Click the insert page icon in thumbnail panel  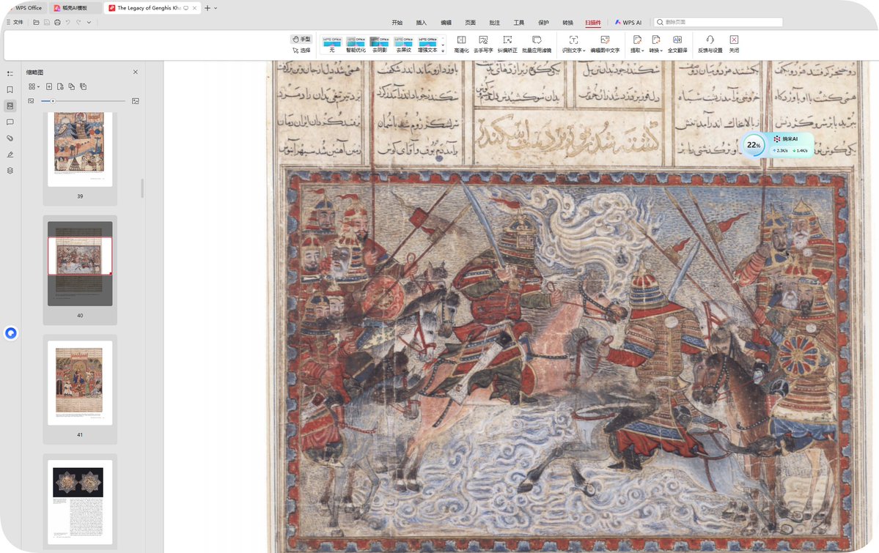49,87
